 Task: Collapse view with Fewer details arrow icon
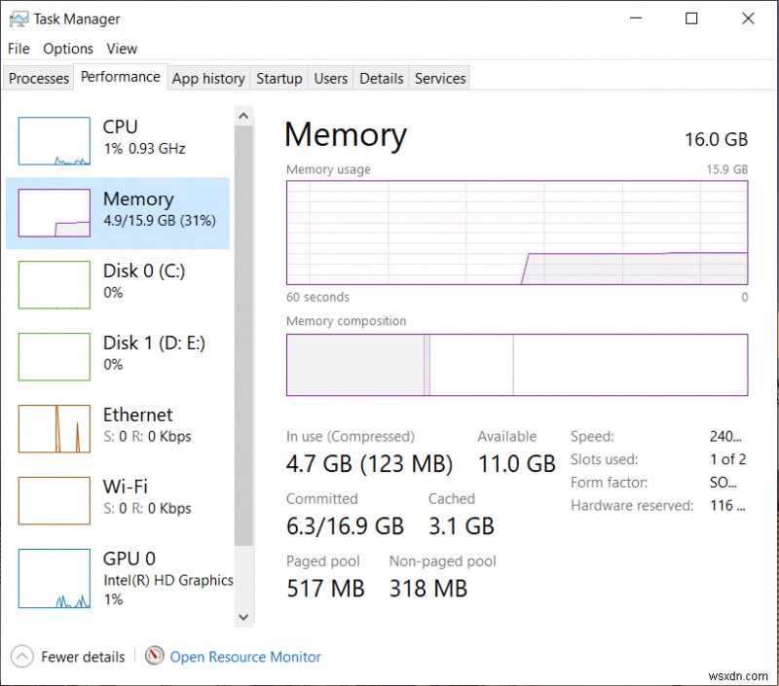[22, 657]
